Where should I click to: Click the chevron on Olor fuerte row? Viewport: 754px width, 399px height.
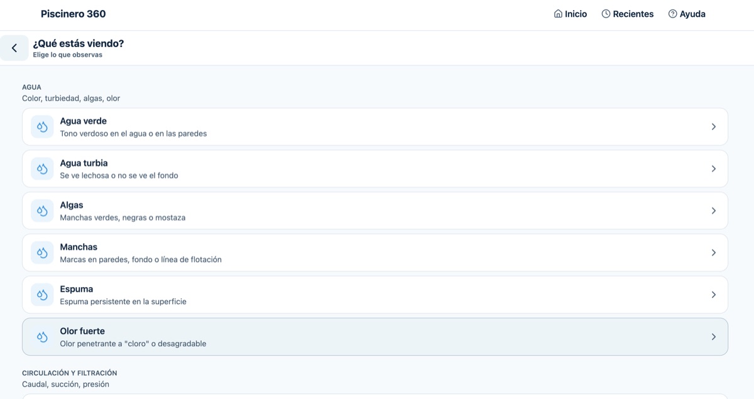click(713, 337)
